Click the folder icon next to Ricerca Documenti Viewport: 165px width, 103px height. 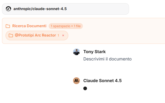coord(8,26)
